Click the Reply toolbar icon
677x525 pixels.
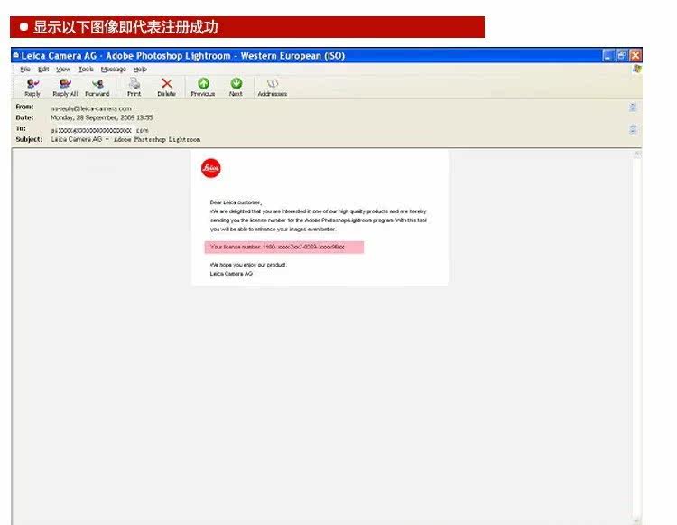(x=32, y=88)
